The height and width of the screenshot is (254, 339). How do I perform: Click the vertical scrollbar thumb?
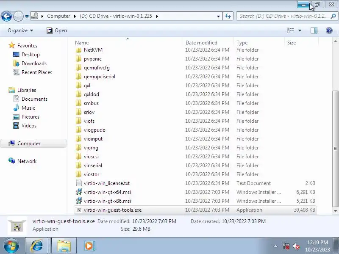coord(335,149)
